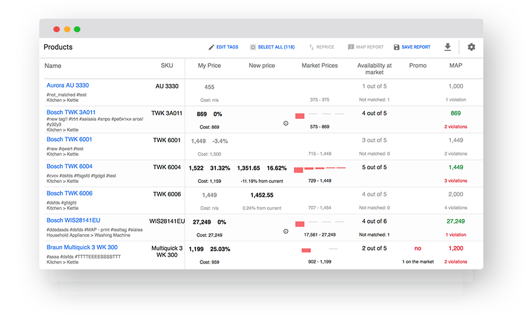The width and height of the screenshot is (525, 315).
Task: Click info icon in Bosch WIS28141EU row
Action: pyautogui.click(x=286, y=231)
